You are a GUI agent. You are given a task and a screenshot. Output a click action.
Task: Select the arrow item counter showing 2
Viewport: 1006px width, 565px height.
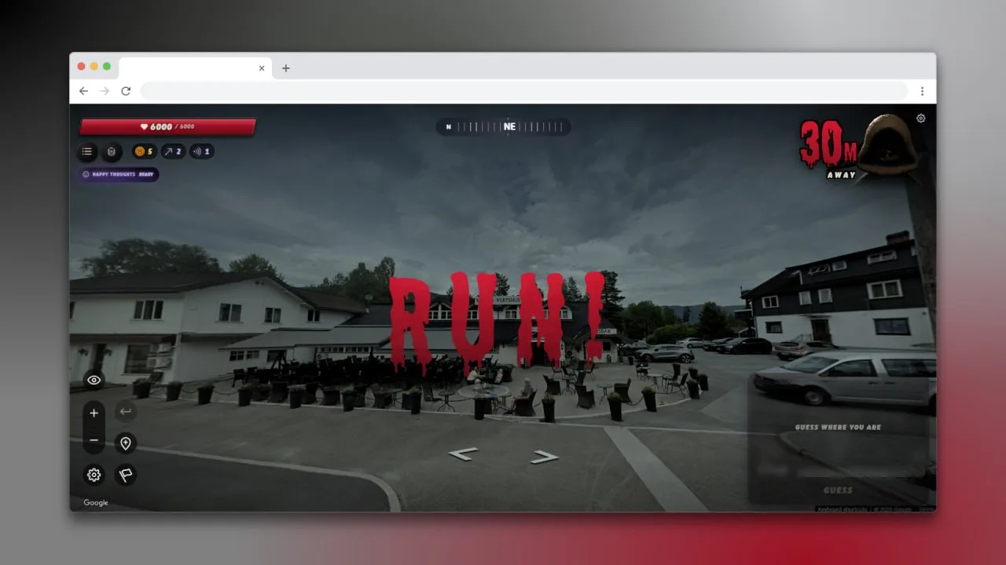pos(173,151)
